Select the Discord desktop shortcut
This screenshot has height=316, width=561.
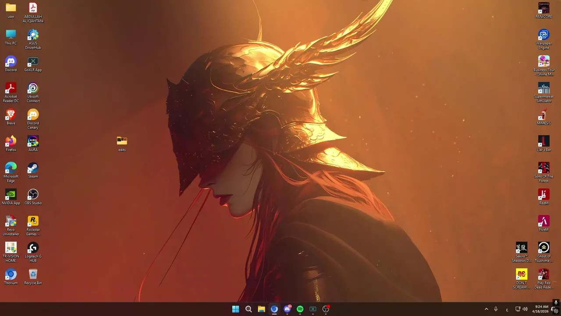(x=11, y=64)
